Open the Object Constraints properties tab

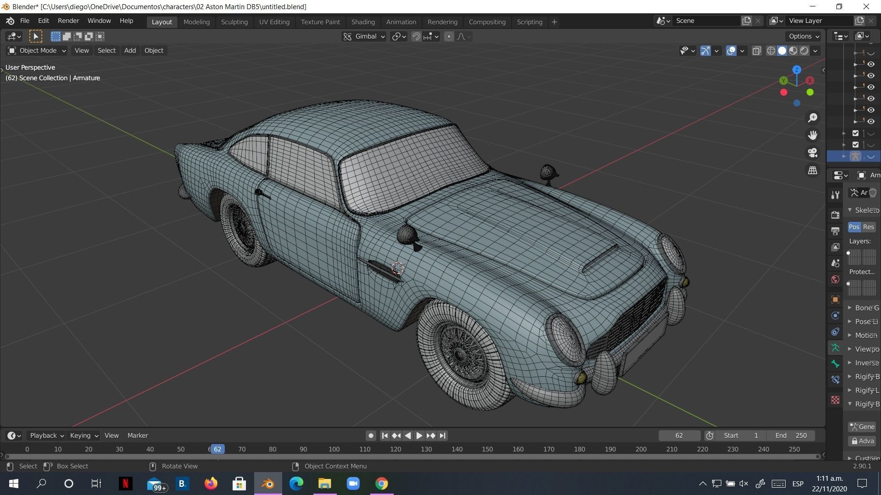(x=835, y=331)
